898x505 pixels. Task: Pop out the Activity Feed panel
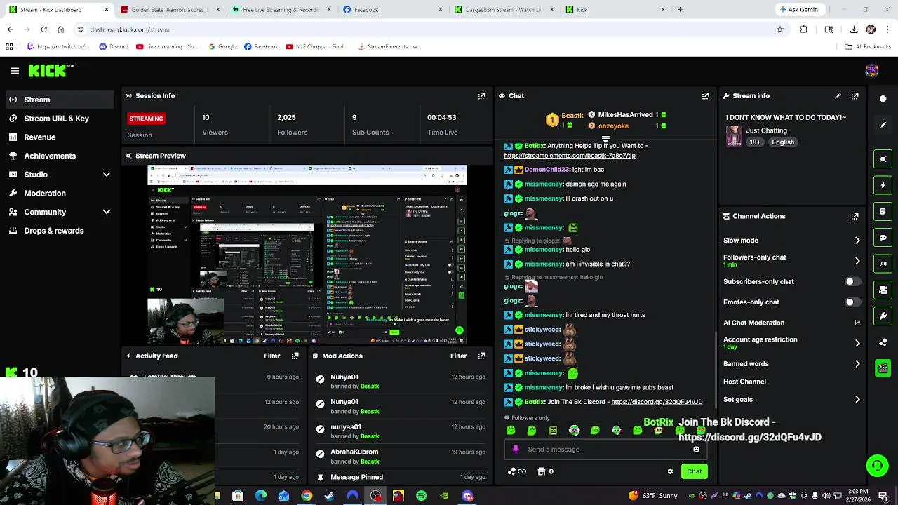295,356
